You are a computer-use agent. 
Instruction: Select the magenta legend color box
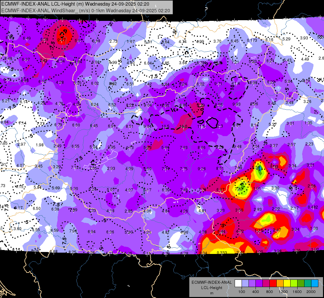pos(266,283)
